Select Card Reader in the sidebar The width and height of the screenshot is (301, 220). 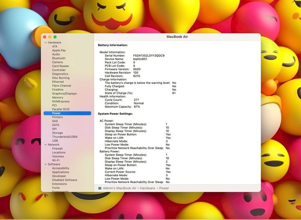point(61,66)
